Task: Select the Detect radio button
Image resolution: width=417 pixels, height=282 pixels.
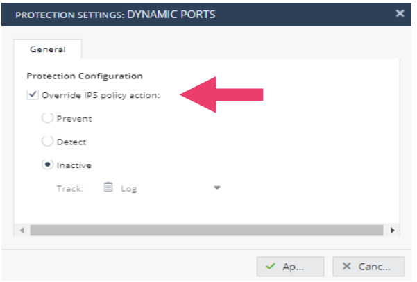Action: pyautogui.click(x=48, y=142)
